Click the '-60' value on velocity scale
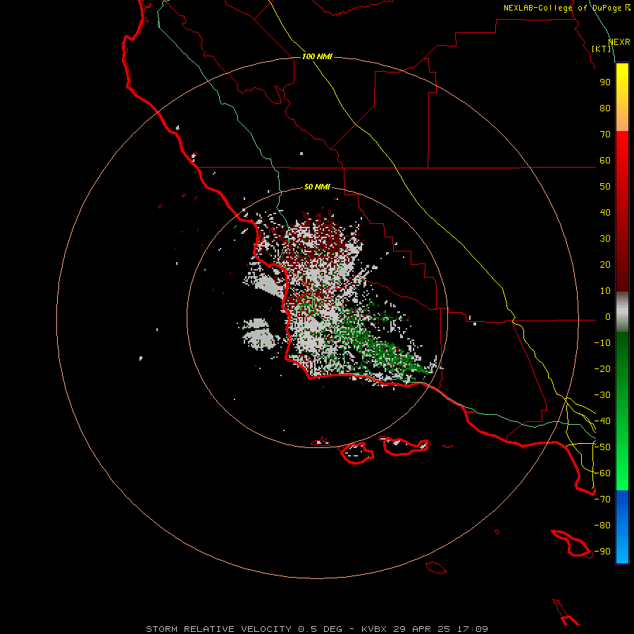Image resolution: width=634 pixels, height=634 pixels. coord(602,473)
